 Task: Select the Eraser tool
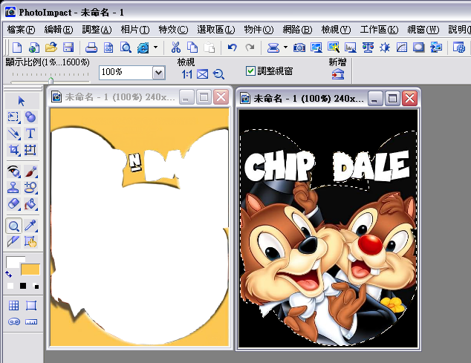click(x=13, y=204)
